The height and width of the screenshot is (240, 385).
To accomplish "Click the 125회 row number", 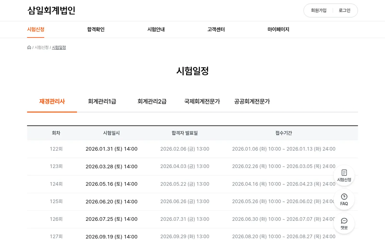I will [x=56, y=202].
